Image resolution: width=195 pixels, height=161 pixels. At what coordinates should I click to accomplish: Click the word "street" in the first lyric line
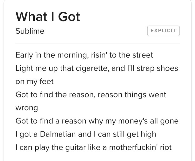[143, 55]
